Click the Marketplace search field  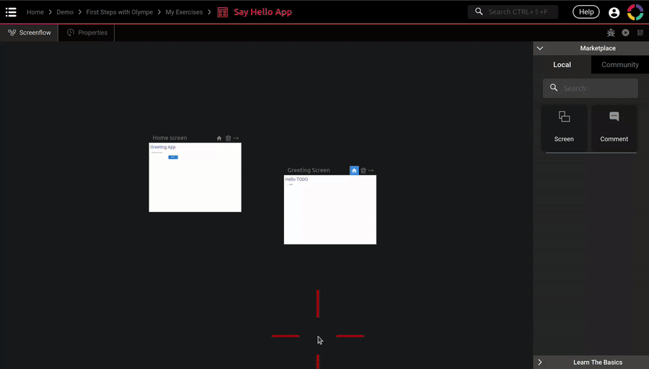(x=596, y=88)
